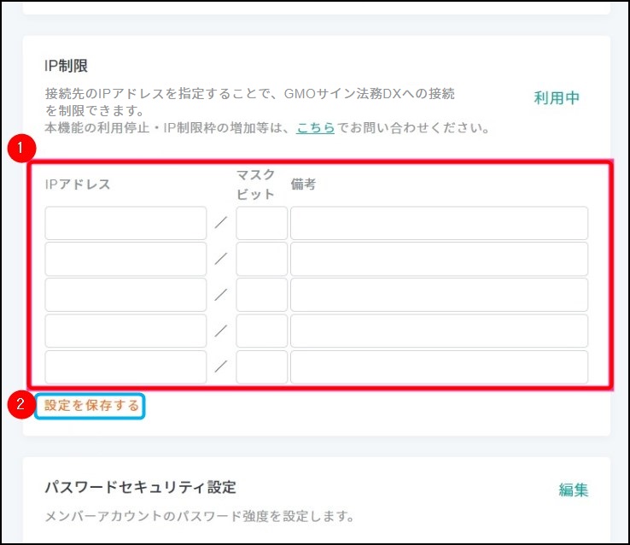Image resolution: width=630 pixels, height=545 pixels.
Task: Focus the fifth row マスクビット field
Action: [x=261, y=366]
